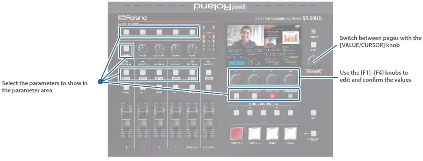Select scene button A
This screenshot has height=161, width=423.
[236, 113]
